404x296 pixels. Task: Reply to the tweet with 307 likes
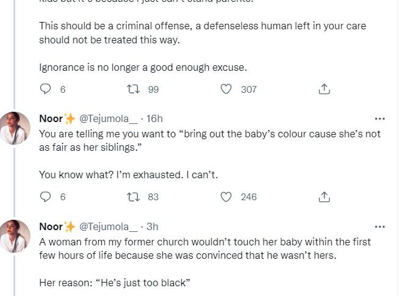(45, 89)
